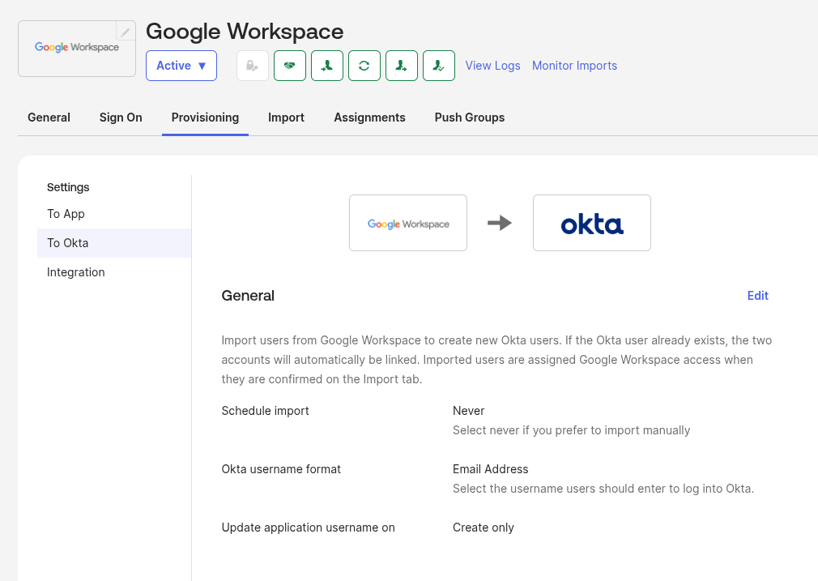Open the Active status dropdown
The width and height of the screenshot is (818, 581).
pos(181,66)
